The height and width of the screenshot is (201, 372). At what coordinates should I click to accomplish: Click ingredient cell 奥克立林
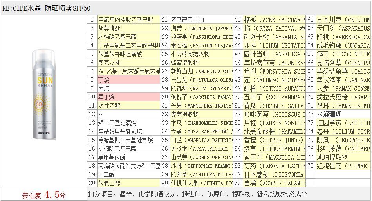[x=128, y=63]
